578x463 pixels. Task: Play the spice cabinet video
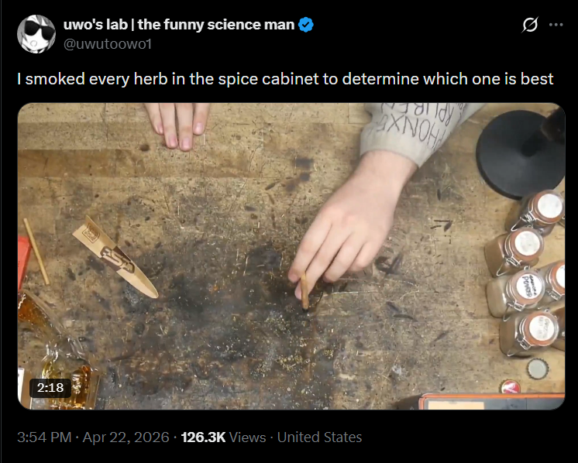click(x=291, y=256)
